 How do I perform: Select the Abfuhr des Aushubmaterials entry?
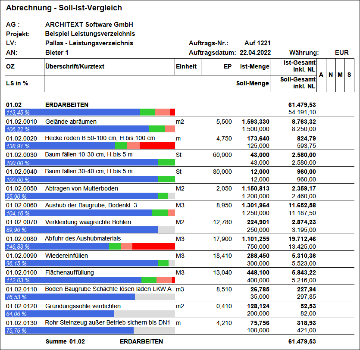point(179,242)
